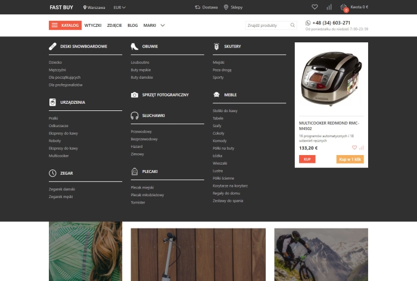Open the Buty męskie subcategory

coord(141,70)
